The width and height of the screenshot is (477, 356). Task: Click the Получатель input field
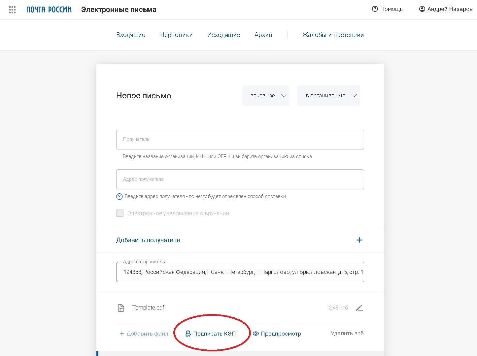[x=240, y=140]
